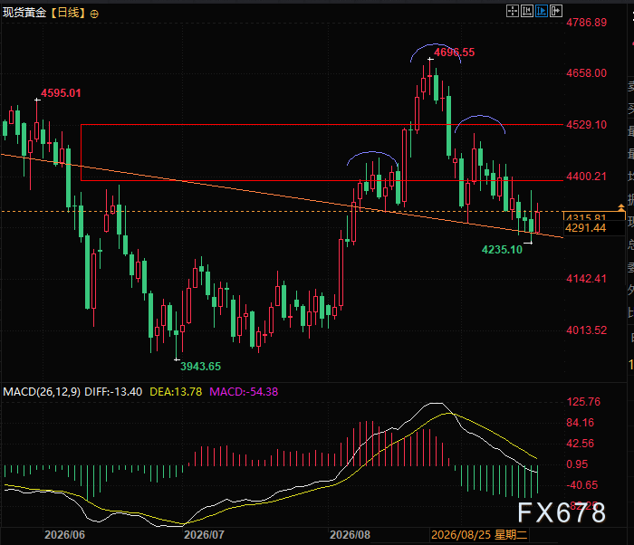This screenshot has width=634, height=545.
Task: Click the 4400.21 support level value
Action: [586, 177]
